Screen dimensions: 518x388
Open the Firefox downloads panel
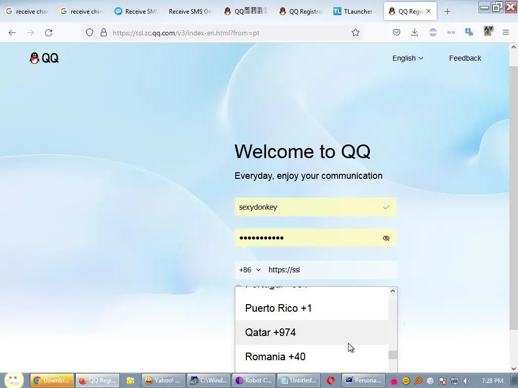(x=415, y=33)
